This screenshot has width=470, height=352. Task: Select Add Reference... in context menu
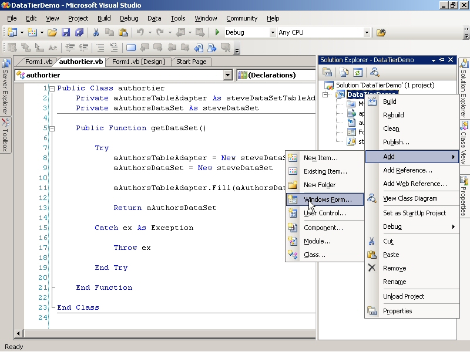pos(412,170)
